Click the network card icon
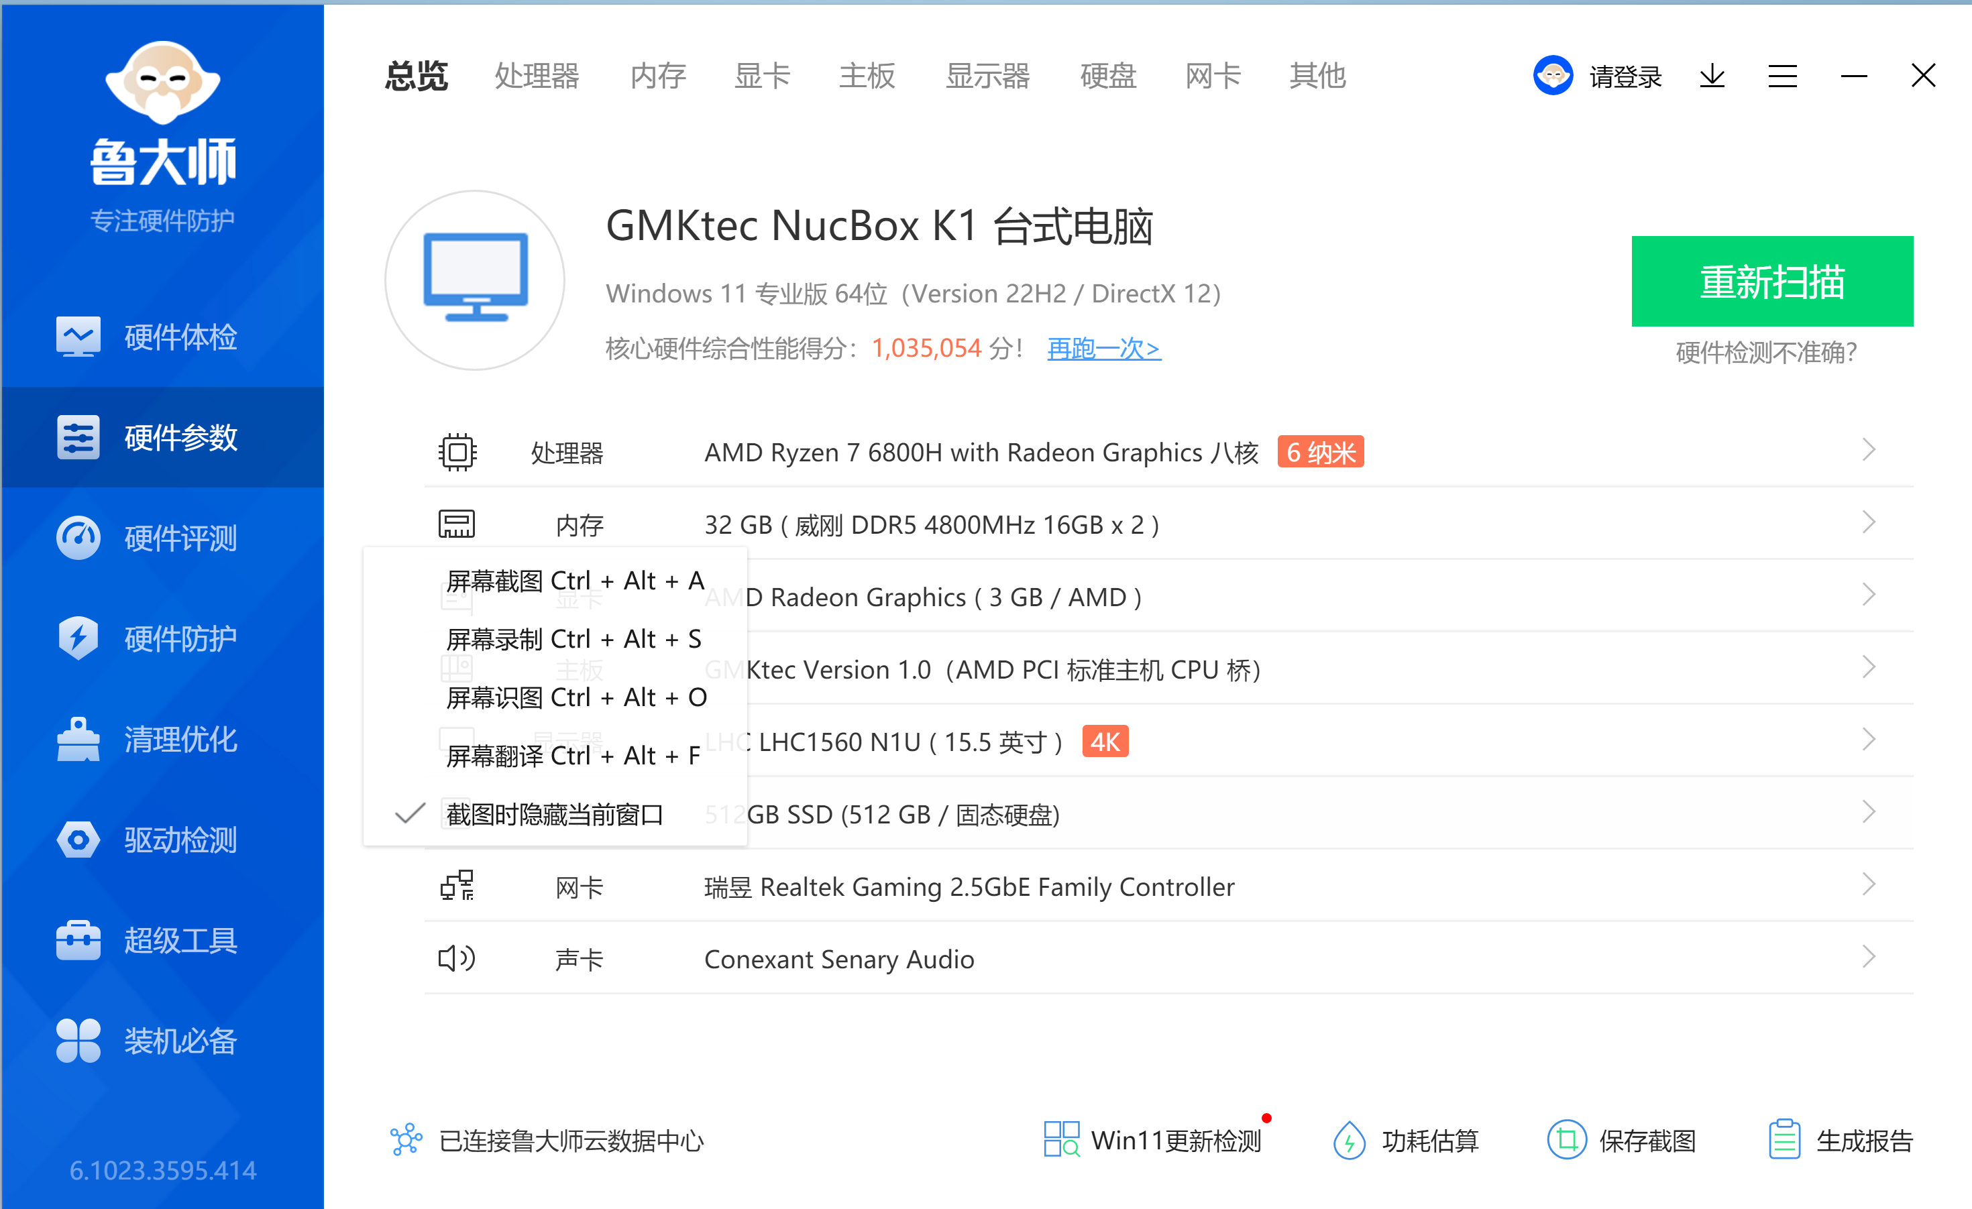The height and width of the screenshot is (1209, 1972). point(457,886)
